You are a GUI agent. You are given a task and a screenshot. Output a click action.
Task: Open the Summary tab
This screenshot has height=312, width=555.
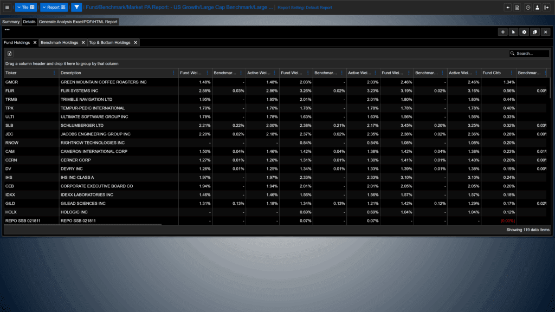(11, 22)
